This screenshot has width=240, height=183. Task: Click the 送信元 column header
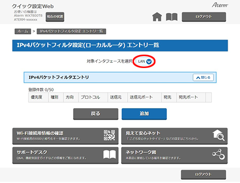(118, 97)
